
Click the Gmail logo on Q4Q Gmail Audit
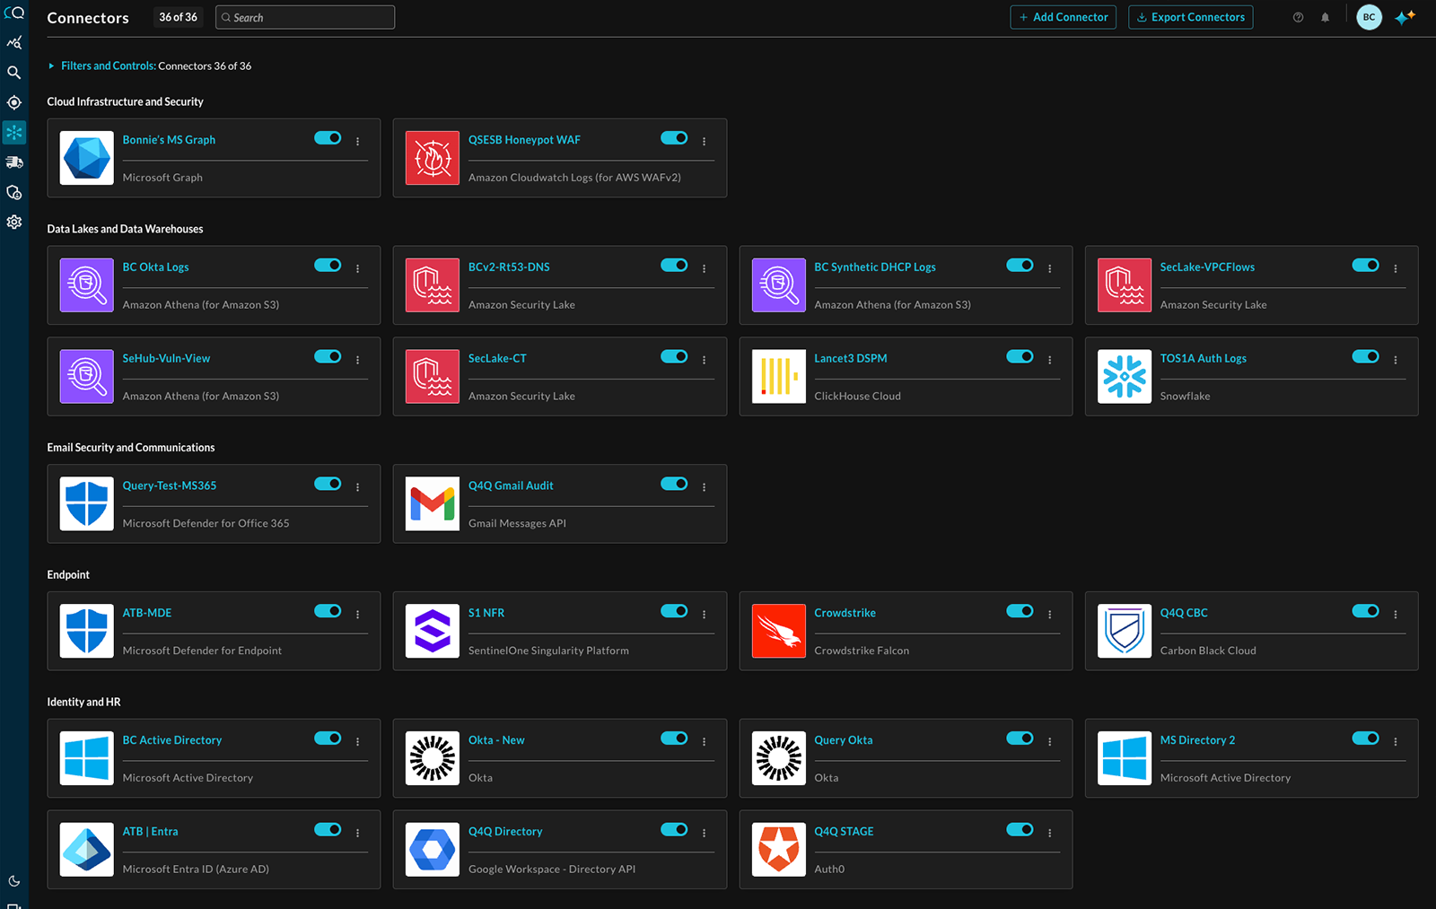pyautogui.click(x=432, y=503)
